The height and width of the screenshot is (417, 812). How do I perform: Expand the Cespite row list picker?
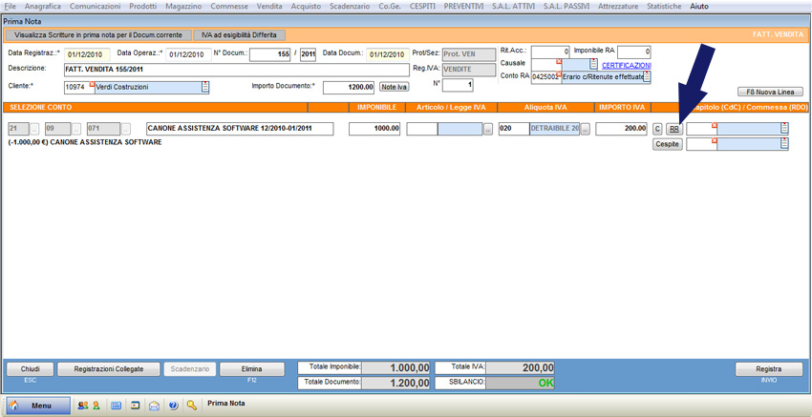click(x=784, y=144)
